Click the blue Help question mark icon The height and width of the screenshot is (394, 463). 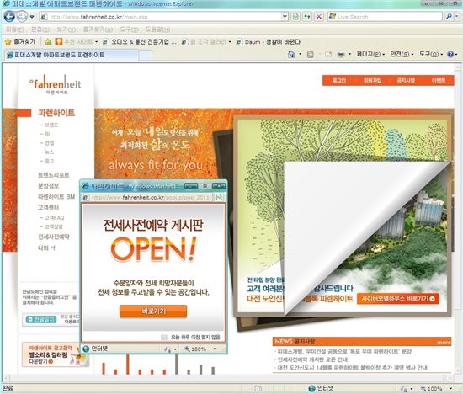[x=450, y=55]
